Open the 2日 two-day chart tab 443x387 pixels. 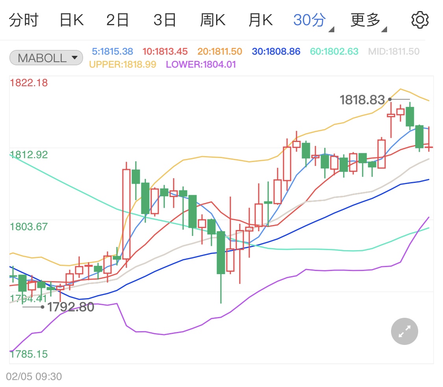click(x=117, y=20)
